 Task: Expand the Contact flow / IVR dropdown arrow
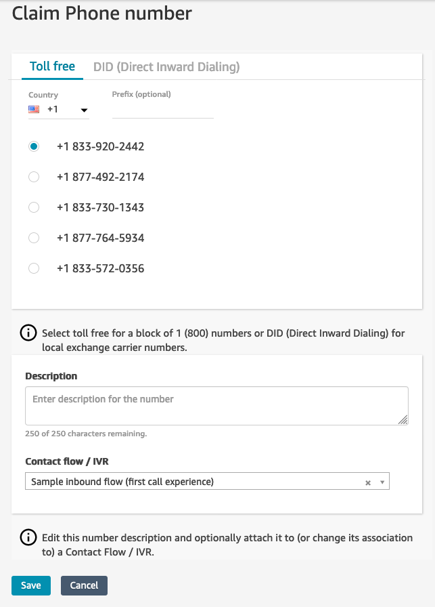(382, 482)
